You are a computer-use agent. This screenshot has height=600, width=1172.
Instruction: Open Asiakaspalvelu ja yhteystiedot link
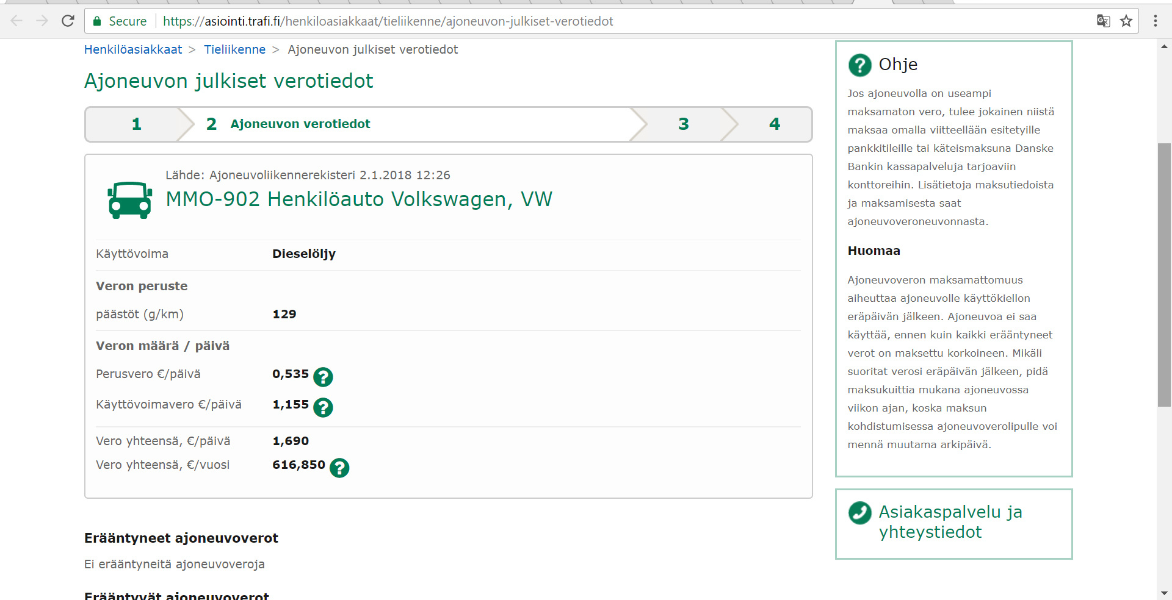[x=950, y=522]
